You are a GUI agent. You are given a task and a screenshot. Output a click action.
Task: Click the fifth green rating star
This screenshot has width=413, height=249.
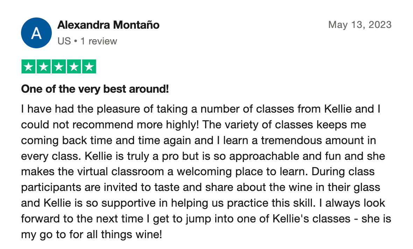[89, 66]
